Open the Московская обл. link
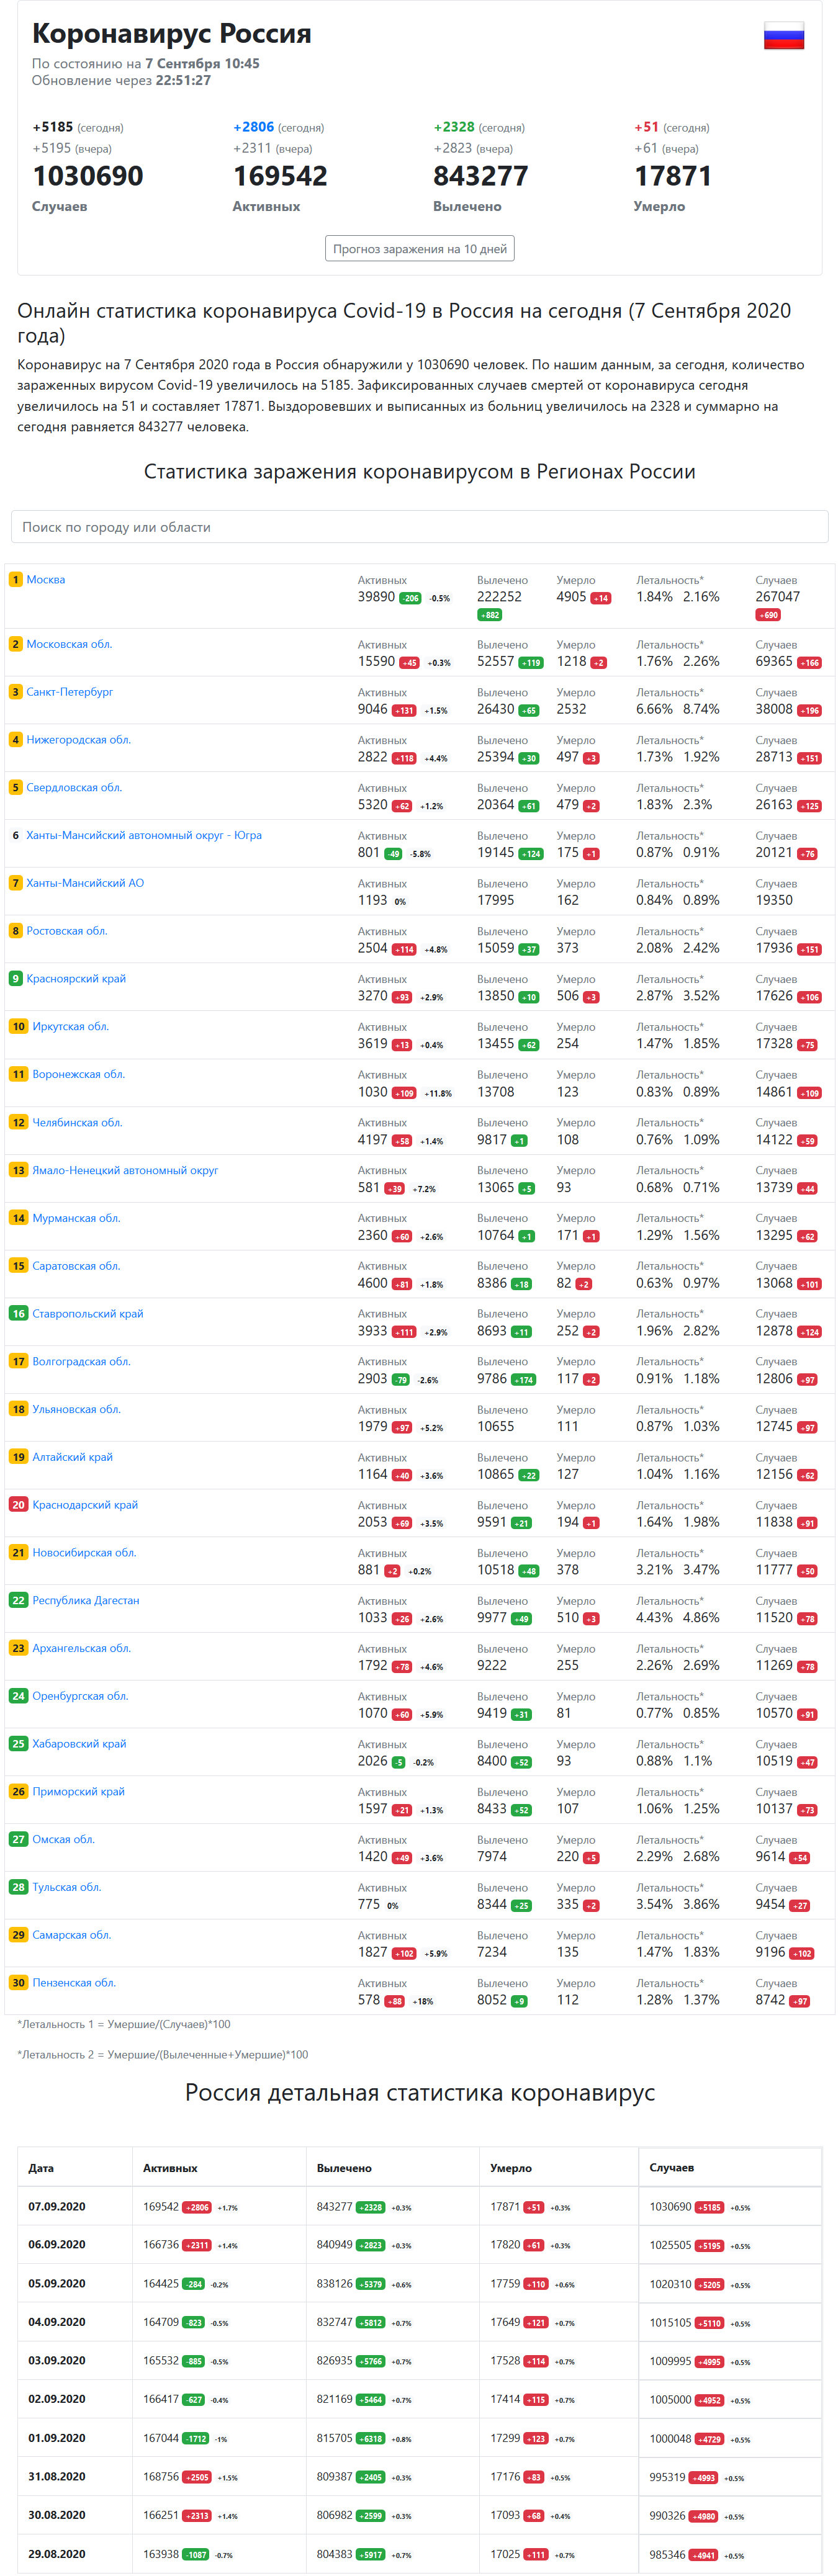 69,644
